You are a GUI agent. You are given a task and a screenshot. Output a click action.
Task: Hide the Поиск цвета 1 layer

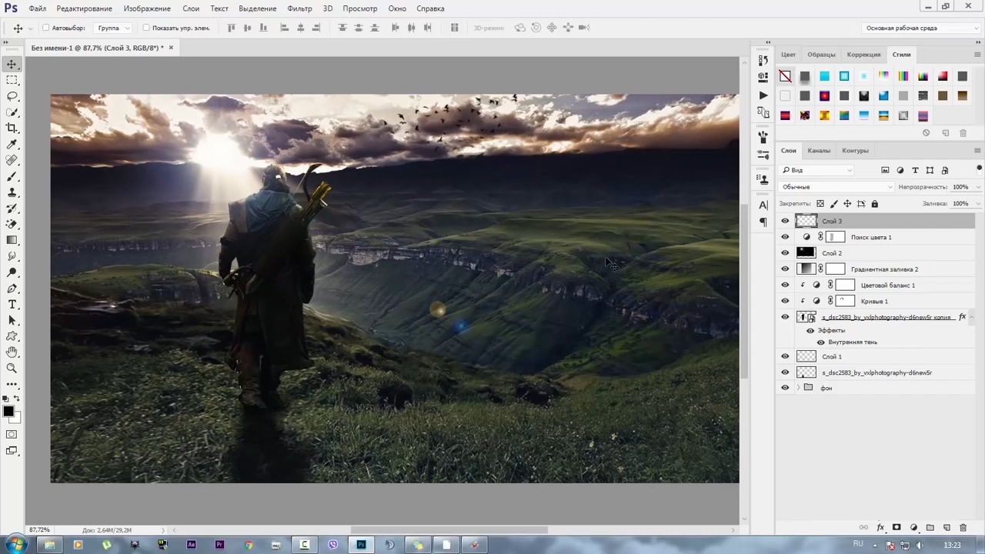[x=785, y=237]
